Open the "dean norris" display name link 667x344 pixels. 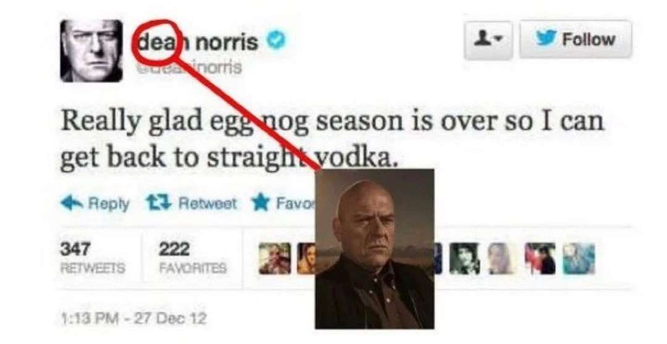tap(198, 41)
